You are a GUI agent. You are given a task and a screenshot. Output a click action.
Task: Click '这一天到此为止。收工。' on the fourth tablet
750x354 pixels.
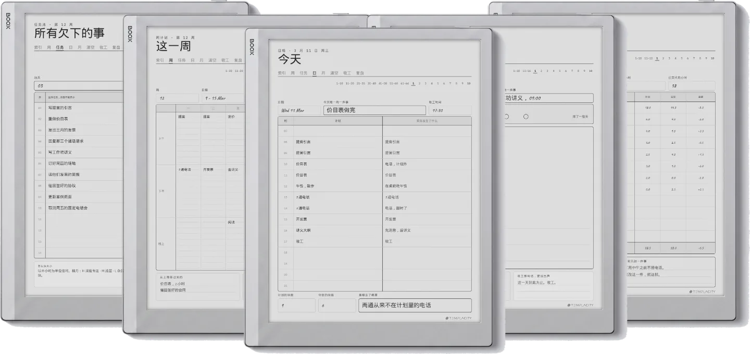(x=537, y=283)
